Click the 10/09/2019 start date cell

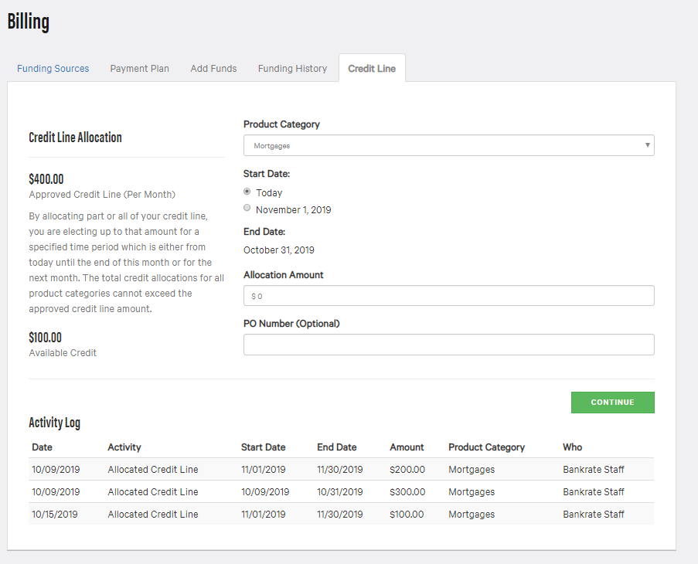click(x=265, y=492)
